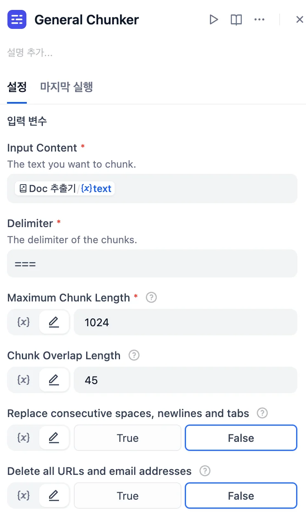Show help for Chunk Overlap Length
This screenshot has height=517, width=306.
point(134,355)
